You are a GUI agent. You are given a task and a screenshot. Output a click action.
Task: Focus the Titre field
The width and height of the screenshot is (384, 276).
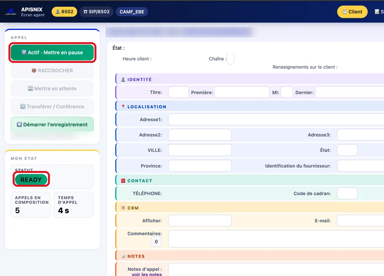tap(178, 92)
